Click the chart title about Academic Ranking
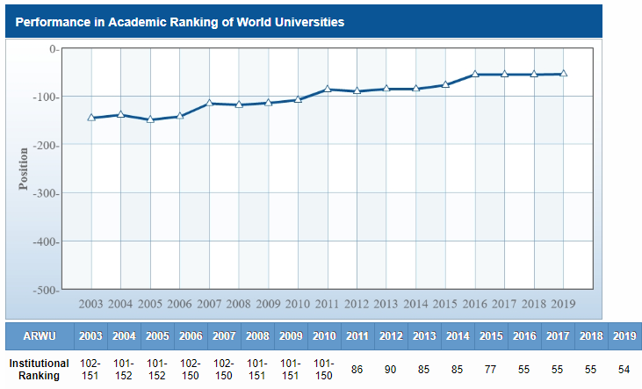 pos(180,21)
